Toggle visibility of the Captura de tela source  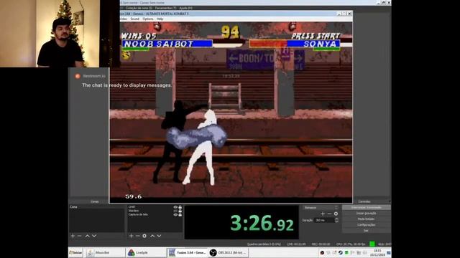point(175,215)
